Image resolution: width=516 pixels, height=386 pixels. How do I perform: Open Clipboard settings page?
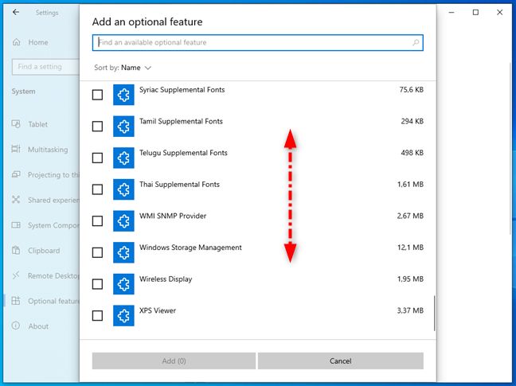[44, 251]
